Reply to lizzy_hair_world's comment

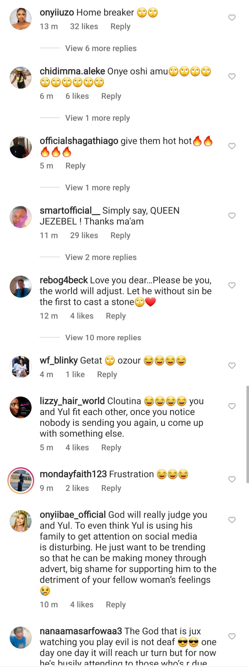click(x=111, y=447)
